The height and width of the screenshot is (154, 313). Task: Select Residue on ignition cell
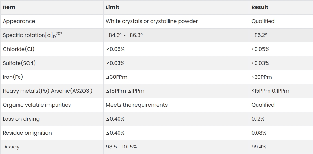[52, 133]
